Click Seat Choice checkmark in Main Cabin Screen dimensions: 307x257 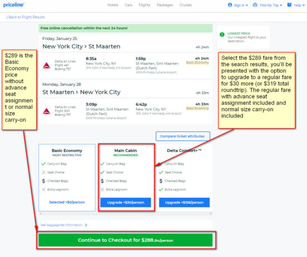102,172
